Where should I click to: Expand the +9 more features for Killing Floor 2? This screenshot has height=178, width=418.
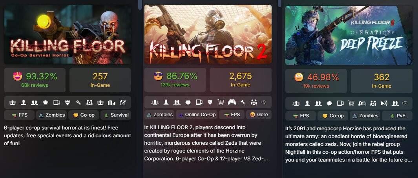[x=263, y=102]
